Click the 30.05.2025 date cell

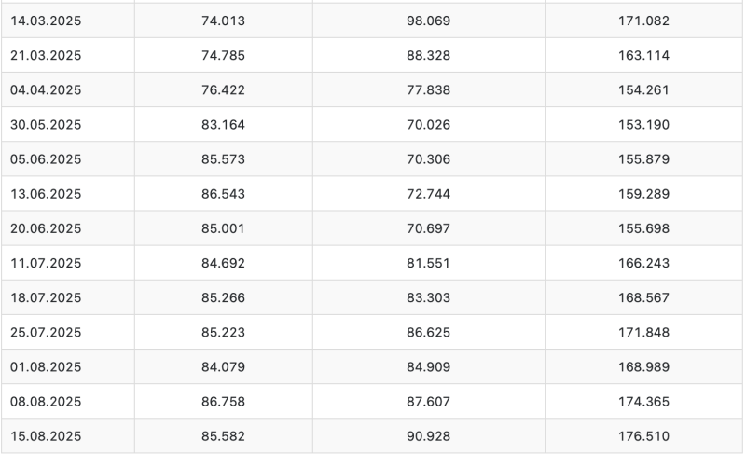click(68, 125)
